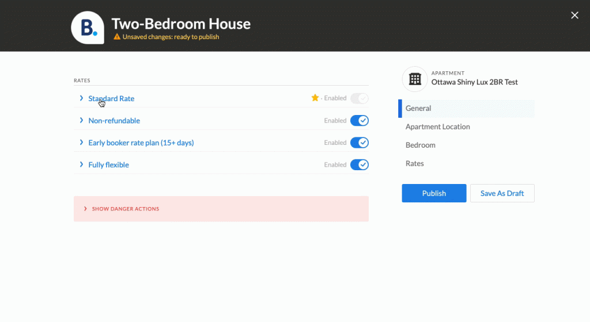Expand the Early booker rate plan chevron
The width and height of the screenshot is (590, 322).
(81, 143)
